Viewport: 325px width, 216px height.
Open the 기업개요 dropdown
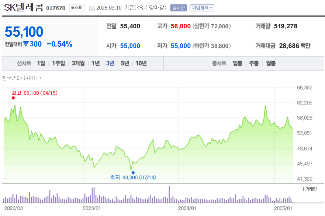pyautogui.click(x=202, y=8)
